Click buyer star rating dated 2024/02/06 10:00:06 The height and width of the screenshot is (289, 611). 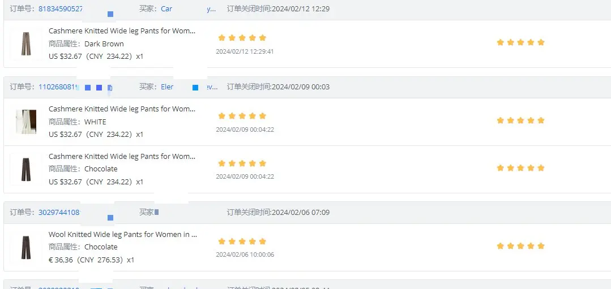[x=242, y=241]
